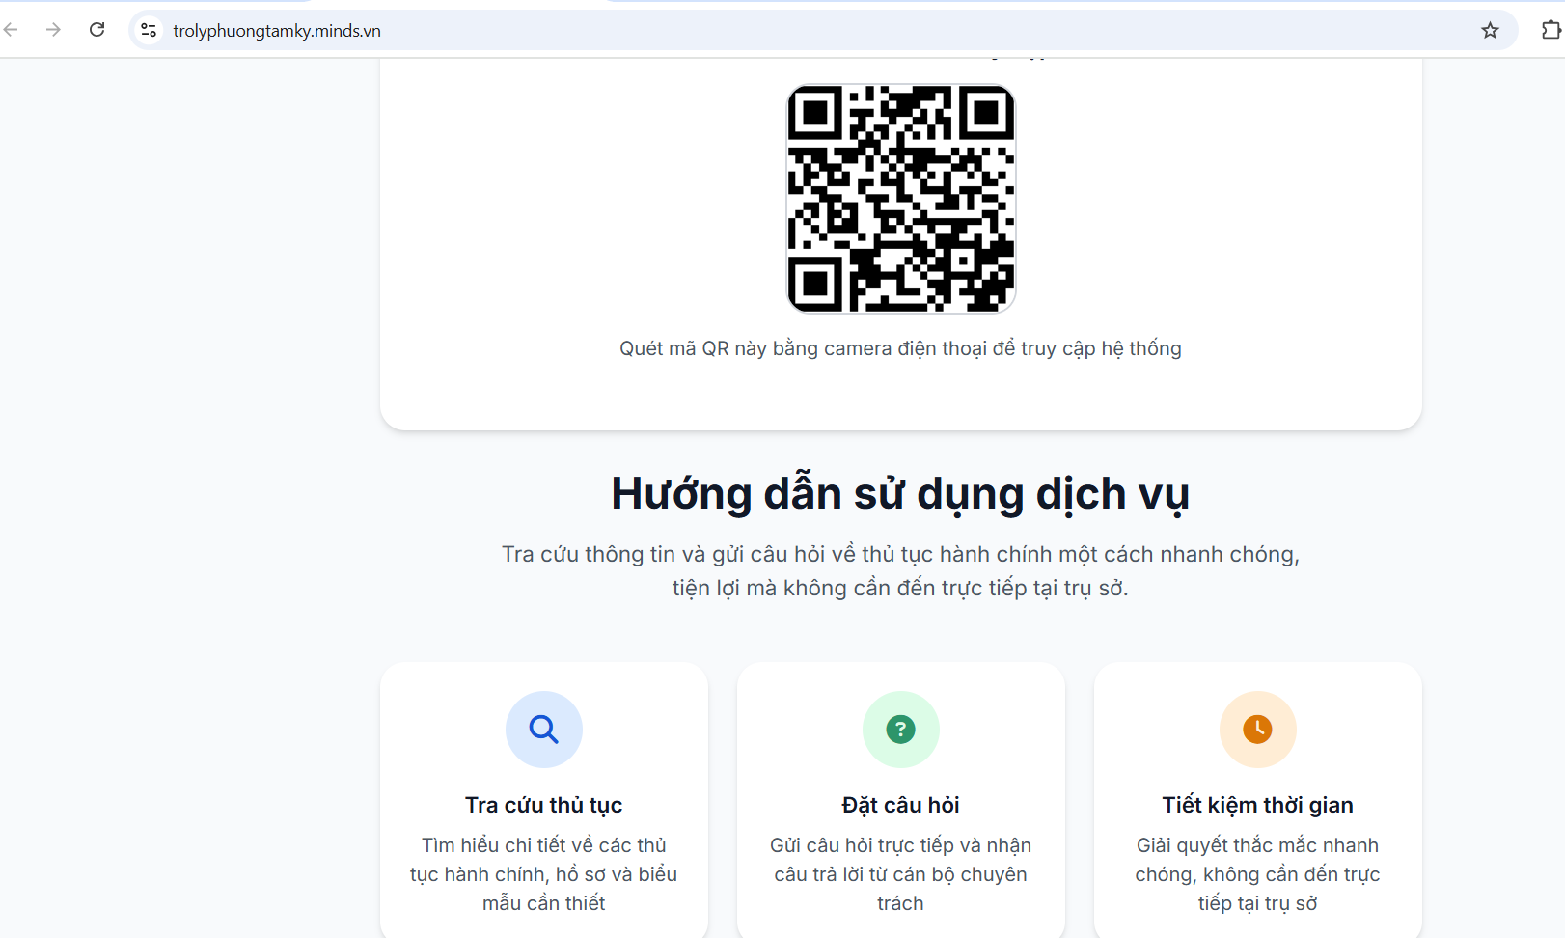Click the heading 'Hướng dẫn sử dụng dịch vụ'
Viewport: 1565px width, 938px height.
coord(901,494)
